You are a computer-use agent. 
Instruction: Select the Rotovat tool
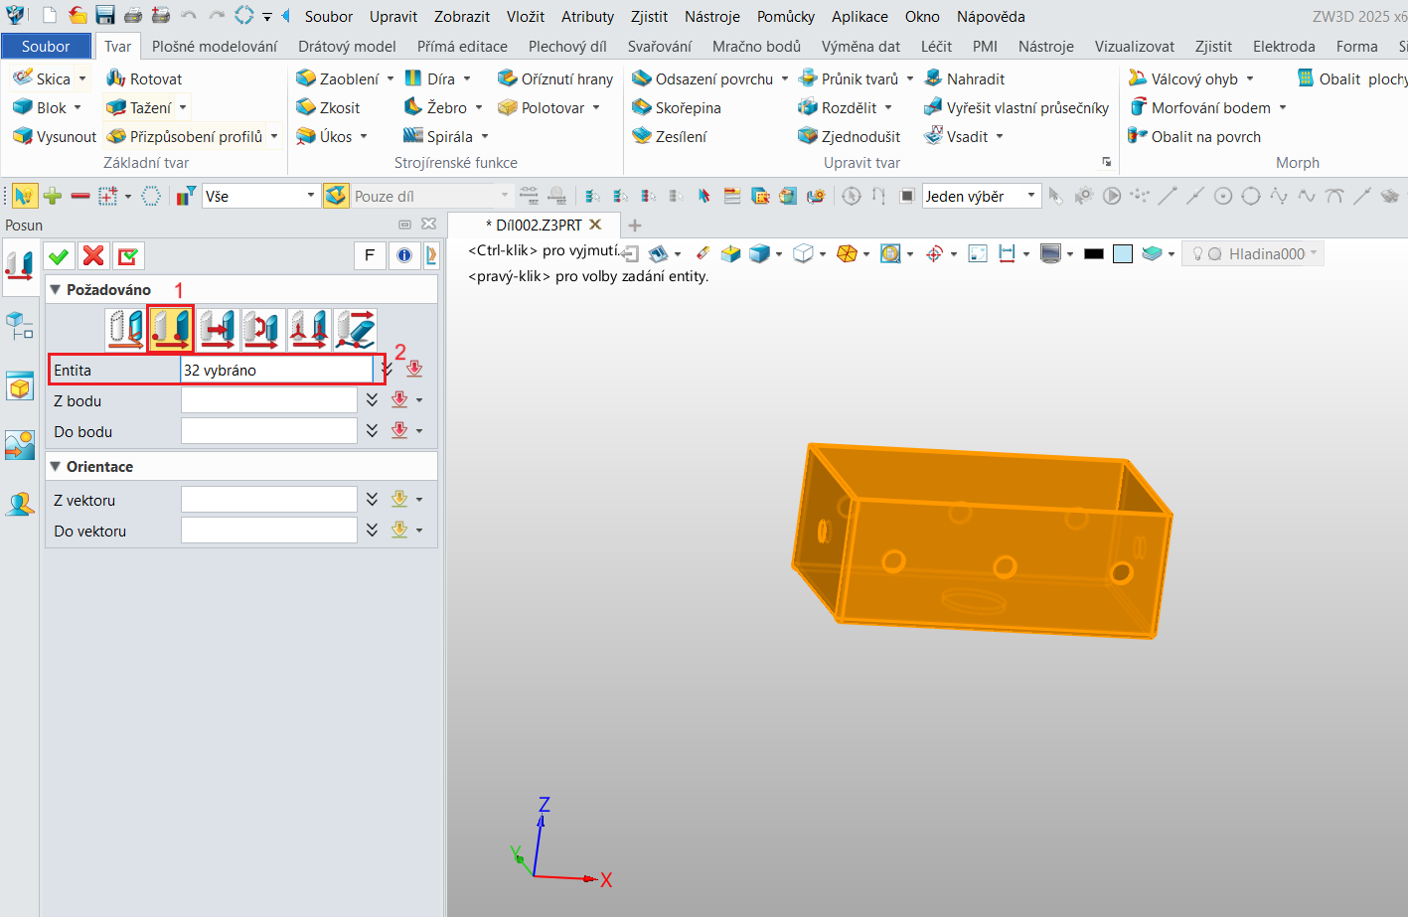click(x=144, y=78)
